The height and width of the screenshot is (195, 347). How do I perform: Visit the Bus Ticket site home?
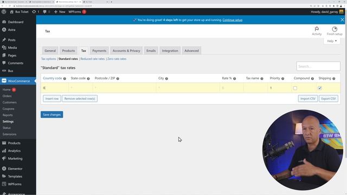pos(20,12)
